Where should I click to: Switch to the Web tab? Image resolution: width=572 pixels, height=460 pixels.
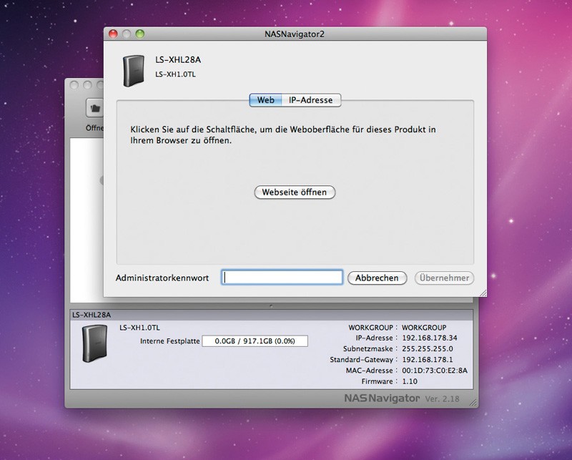tap(265, 100)
